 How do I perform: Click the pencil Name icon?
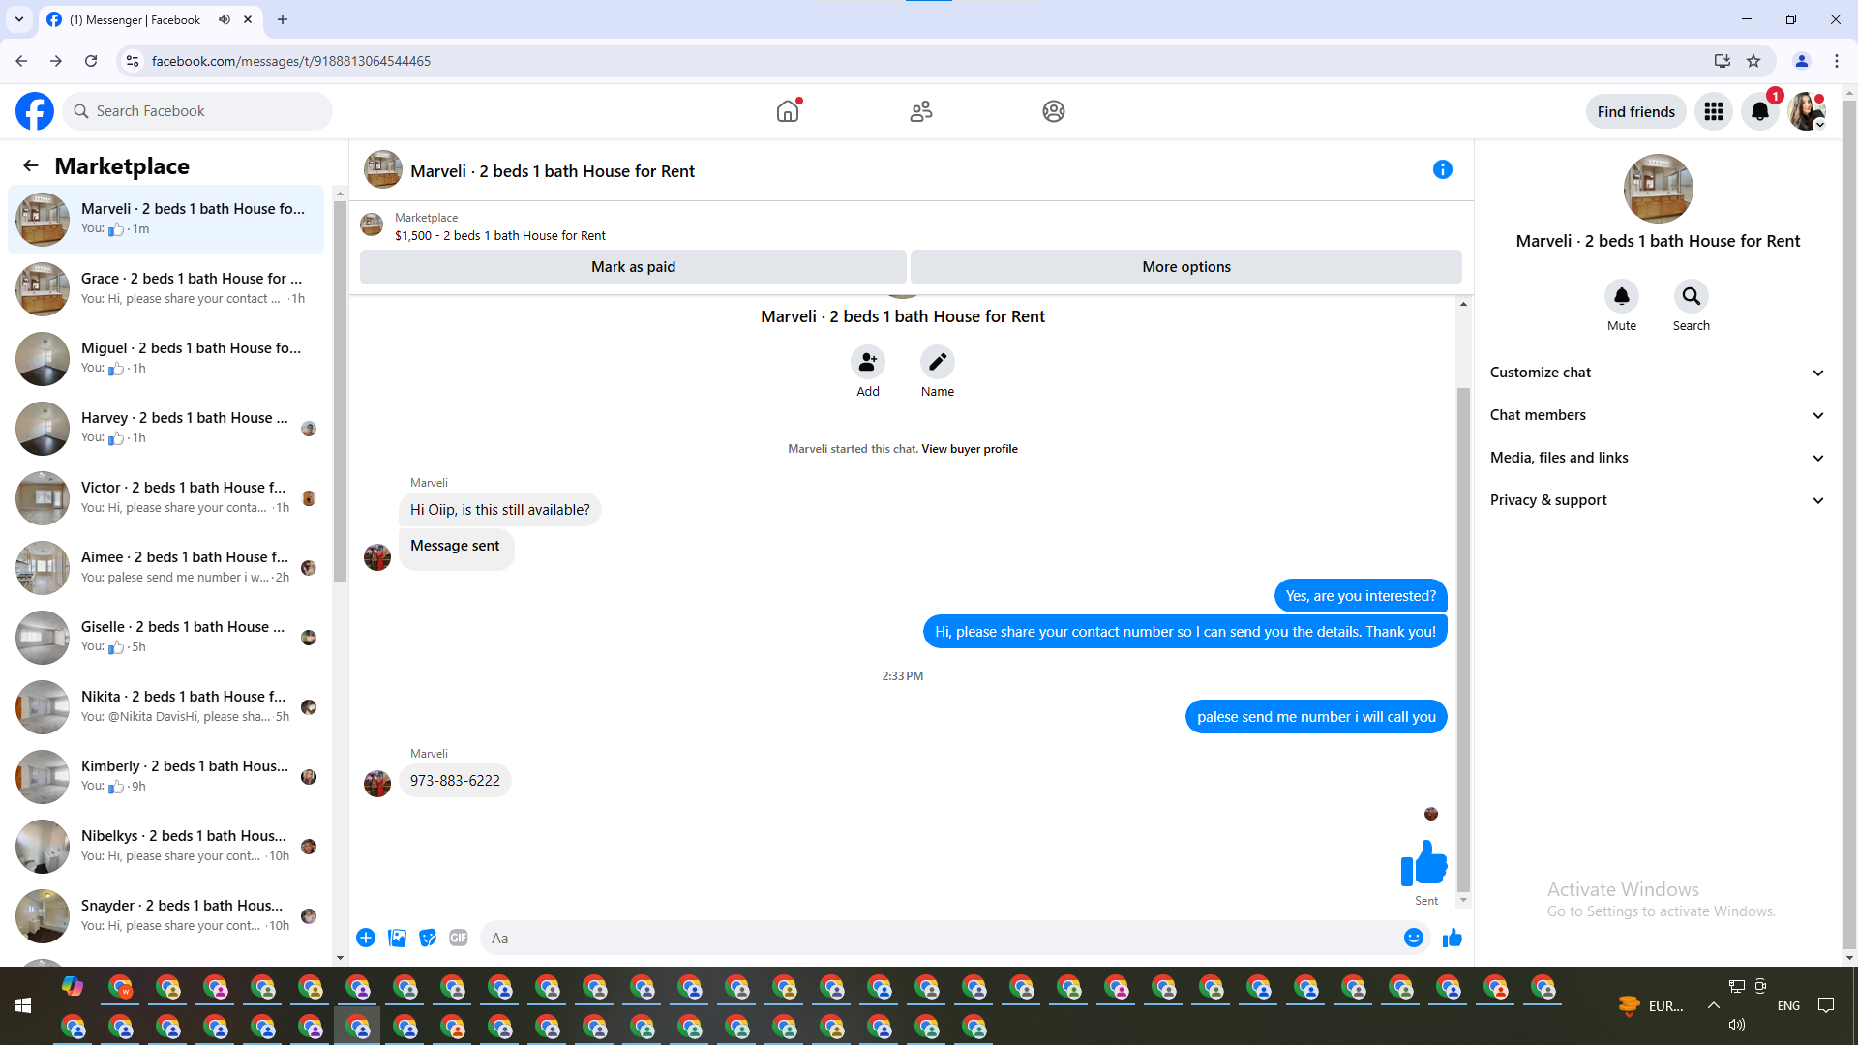click(x=937, y=362)
